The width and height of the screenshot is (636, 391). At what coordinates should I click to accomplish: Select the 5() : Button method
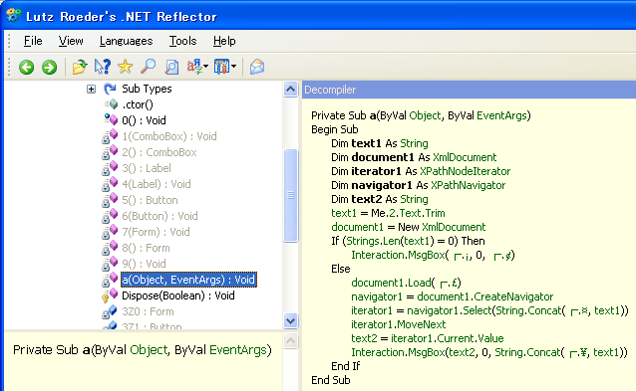point(150,200)
